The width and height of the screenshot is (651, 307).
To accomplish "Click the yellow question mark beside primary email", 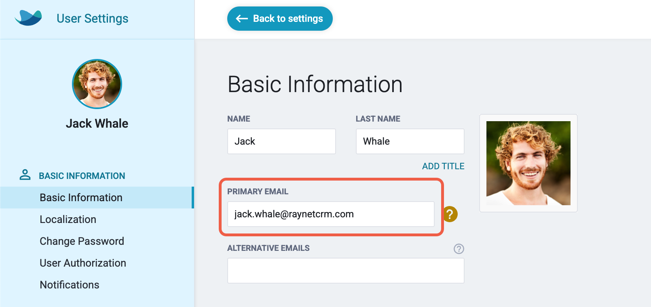I will tap(450, 214).
